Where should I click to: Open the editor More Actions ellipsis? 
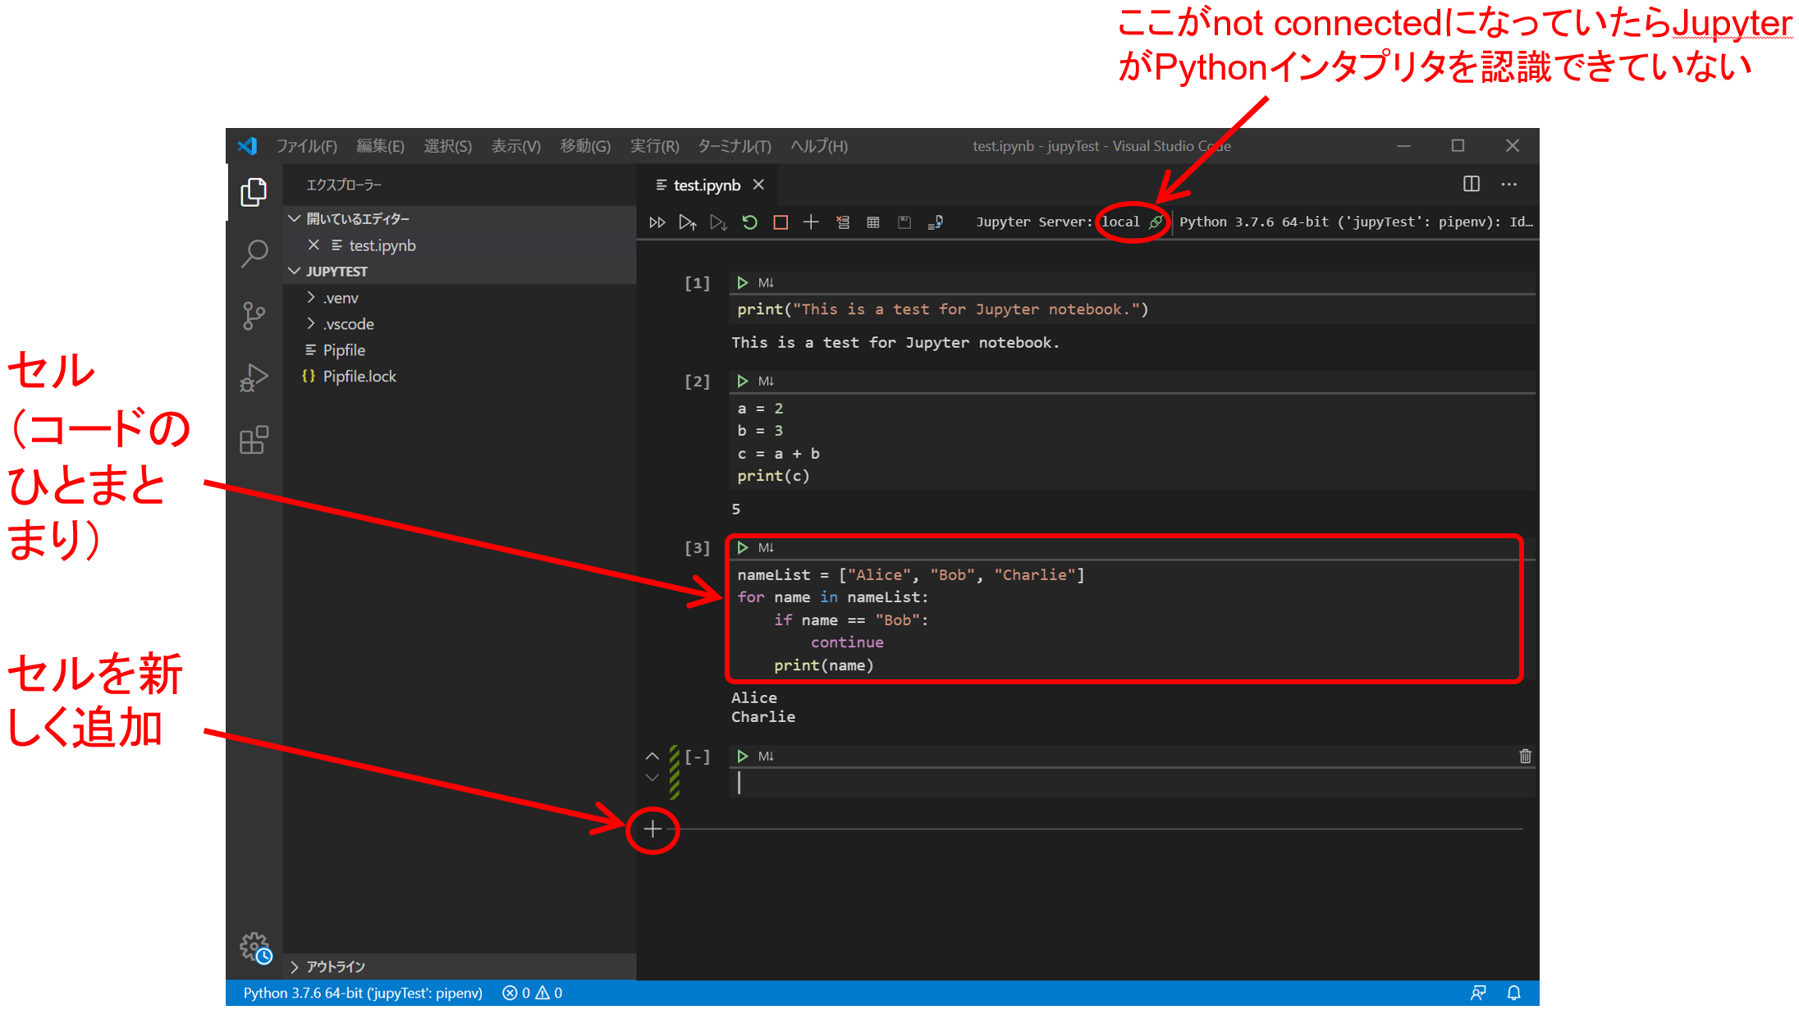(x=1509, y=185)
